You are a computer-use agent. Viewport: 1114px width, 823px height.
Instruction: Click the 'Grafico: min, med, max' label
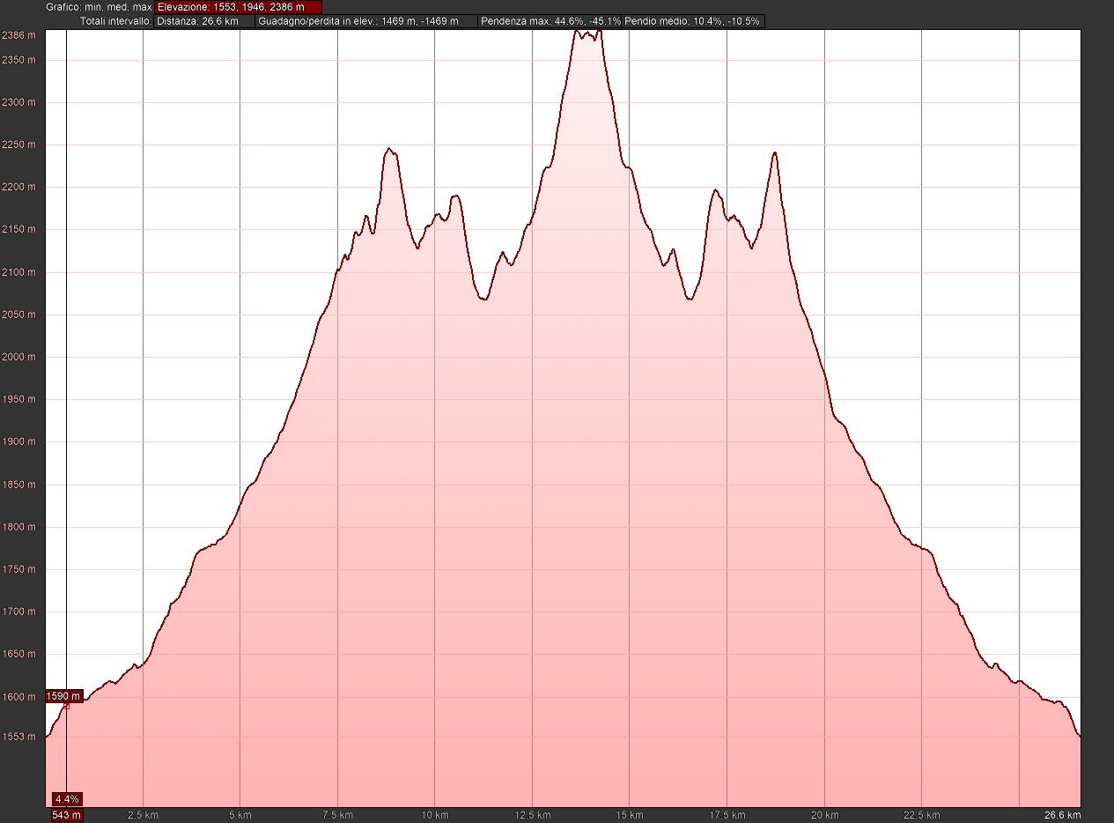pyautogui.click(x=99, y=6)
